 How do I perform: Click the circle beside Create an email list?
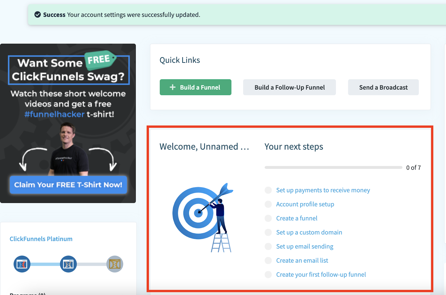point(268,260)
